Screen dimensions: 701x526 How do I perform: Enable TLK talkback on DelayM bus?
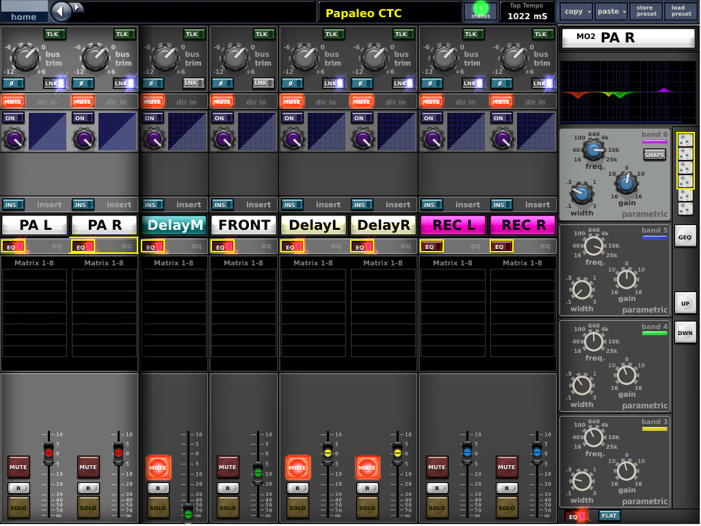[x=194, y=34]
